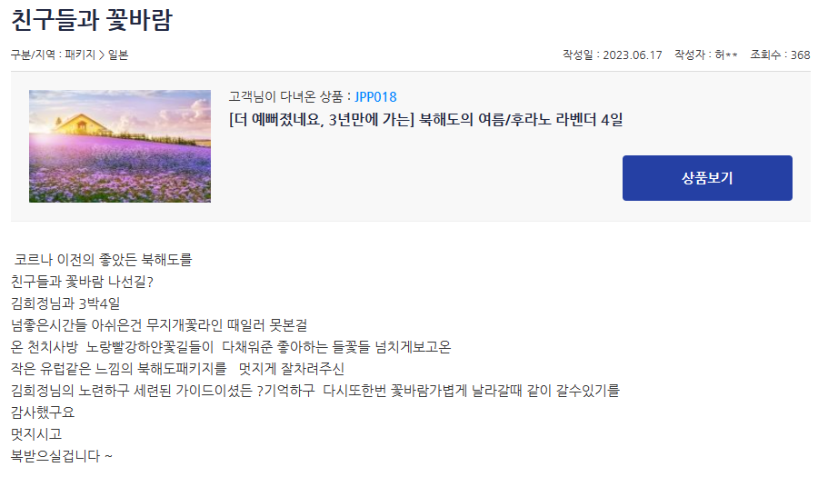Click the 조회수 368 view count
This screenshot has height=477, width=818.
click(780, 55)
